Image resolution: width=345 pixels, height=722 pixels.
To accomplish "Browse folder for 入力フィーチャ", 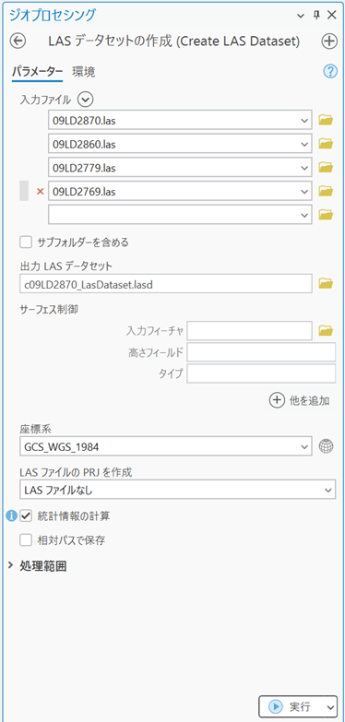I will pyautogui.click(x=326, y=331).
